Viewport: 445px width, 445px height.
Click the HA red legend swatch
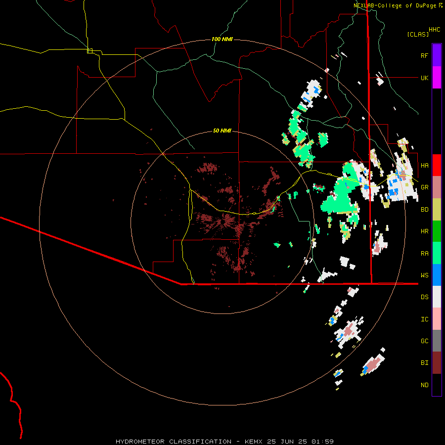[x=437, y=165]
